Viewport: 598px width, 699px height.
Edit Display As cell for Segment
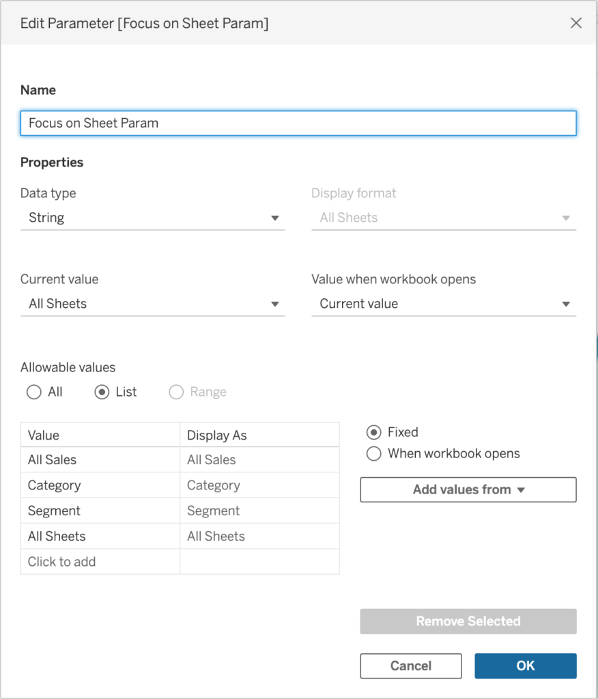click(x=259, y=511)
